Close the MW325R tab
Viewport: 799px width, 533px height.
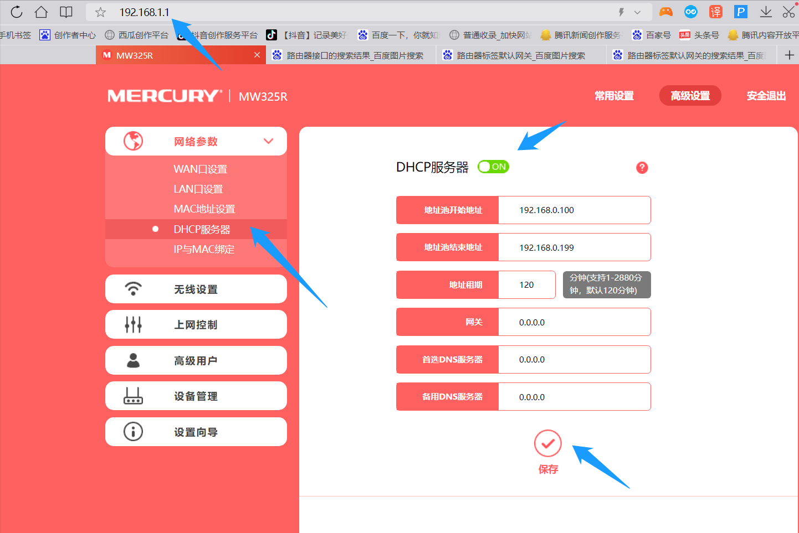pos(257,55)
